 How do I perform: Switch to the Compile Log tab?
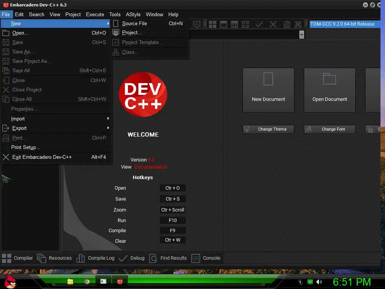tap(95, 258)
